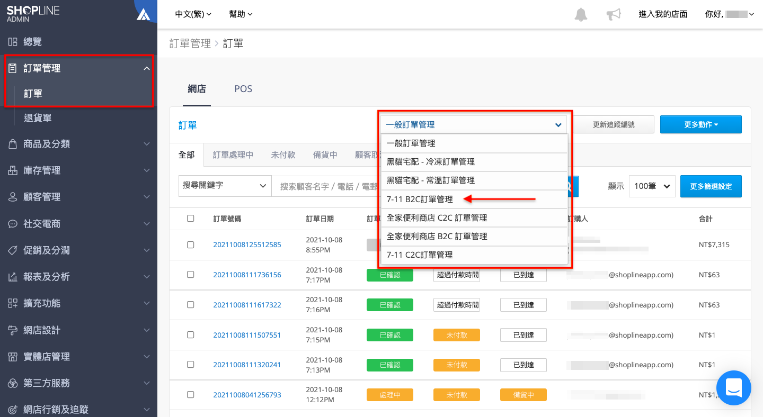This screenshot has height=417, width=763.
Task: Open 退貨單 in the sidebar
Action: [x=38, y=118]
